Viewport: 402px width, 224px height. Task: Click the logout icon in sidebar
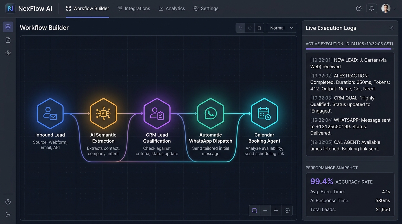coord(8,215)
